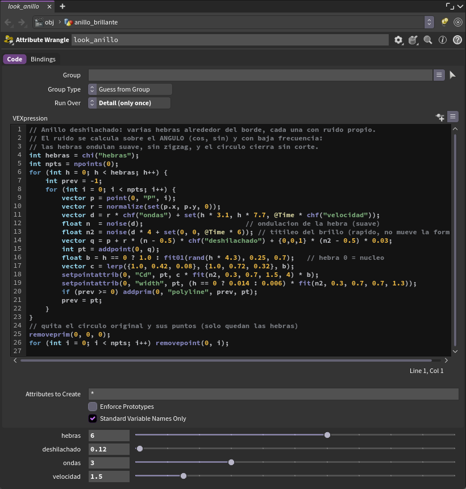This screenshot has width=466, height=489.
Task: Click the deshilachado slider handle
Action: (140, 449)
